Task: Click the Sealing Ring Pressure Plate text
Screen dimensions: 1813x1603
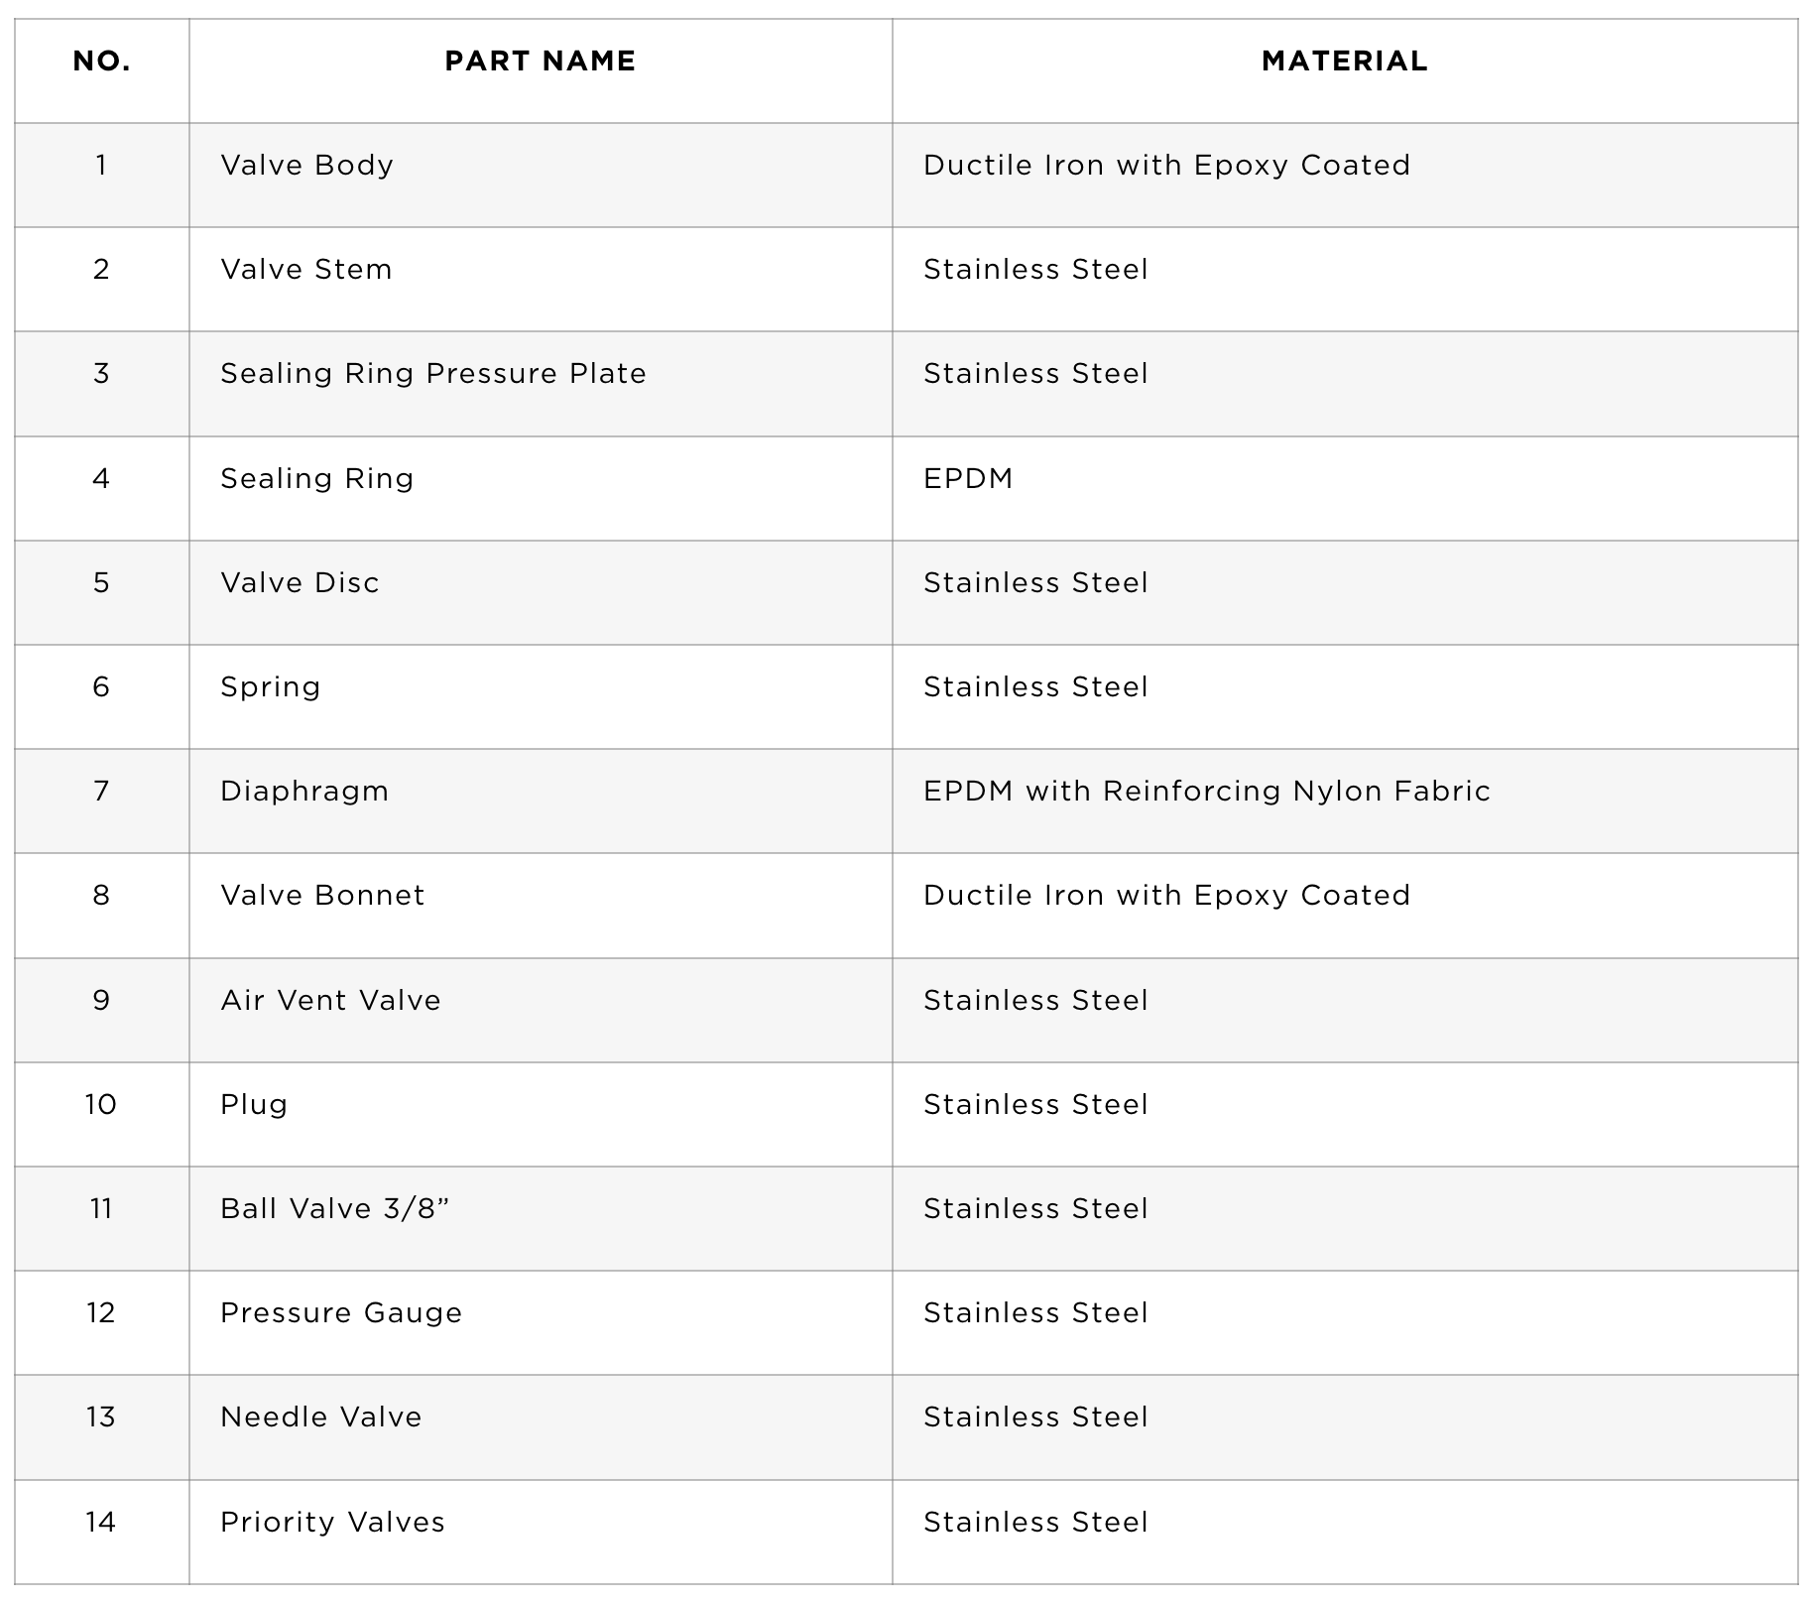Action: click(x=433, y=374)
